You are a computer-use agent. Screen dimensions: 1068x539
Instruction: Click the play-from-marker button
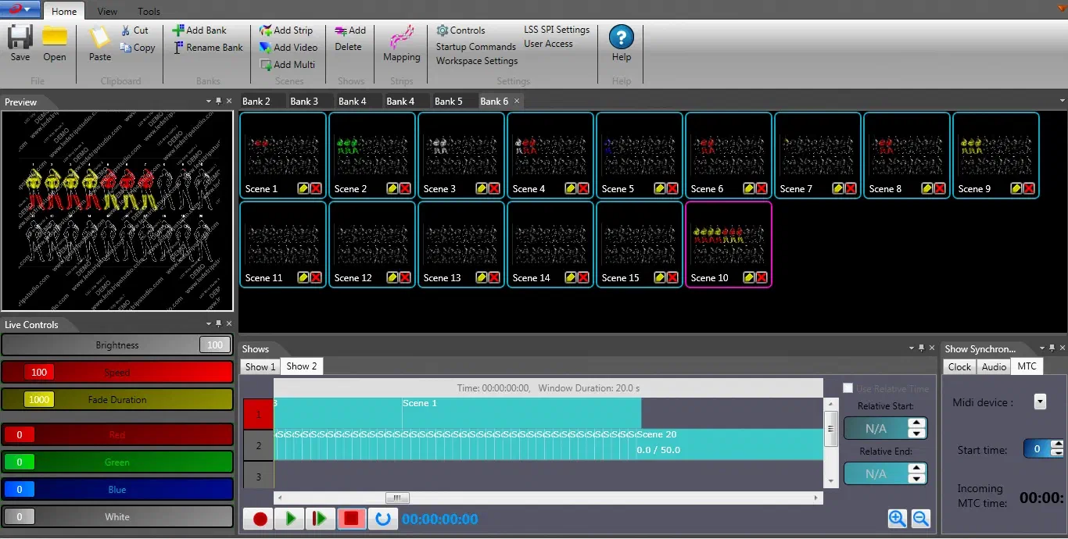pos(321,519)
